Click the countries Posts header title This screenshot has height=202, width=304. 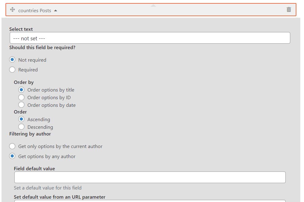coord(34,10)
